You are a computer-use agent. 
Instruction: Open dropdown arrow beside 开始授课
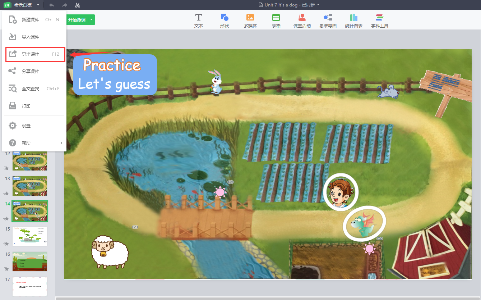[92, 20]
